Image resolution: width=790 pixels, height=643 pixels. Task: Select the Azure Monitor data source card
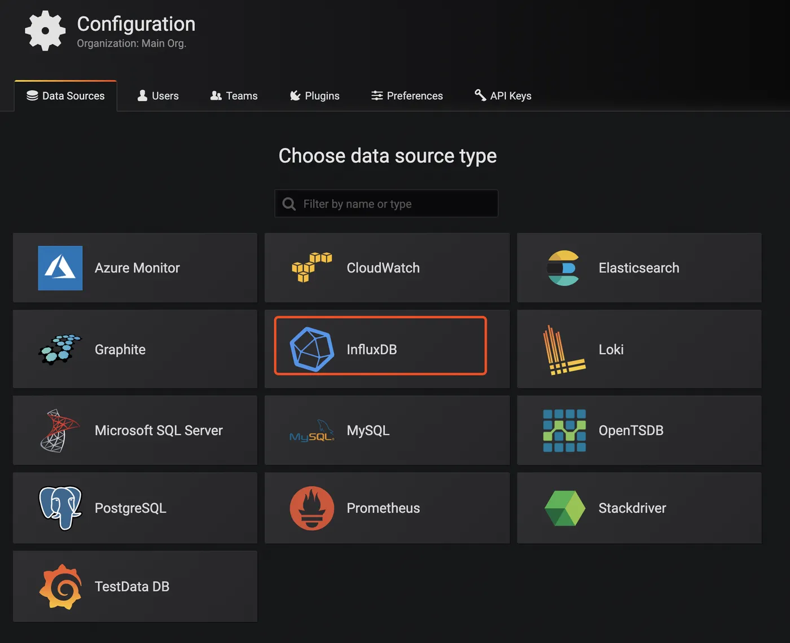[135, 268]
